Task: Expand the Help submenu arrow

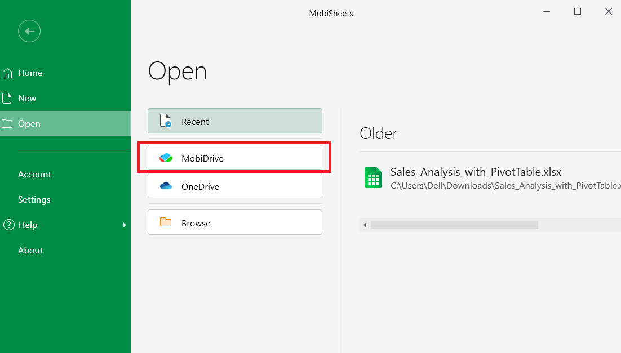Action: click(x=125, y=225)
